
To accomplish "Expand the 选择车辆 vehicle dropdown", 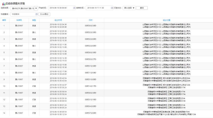I will click(36, 8).
